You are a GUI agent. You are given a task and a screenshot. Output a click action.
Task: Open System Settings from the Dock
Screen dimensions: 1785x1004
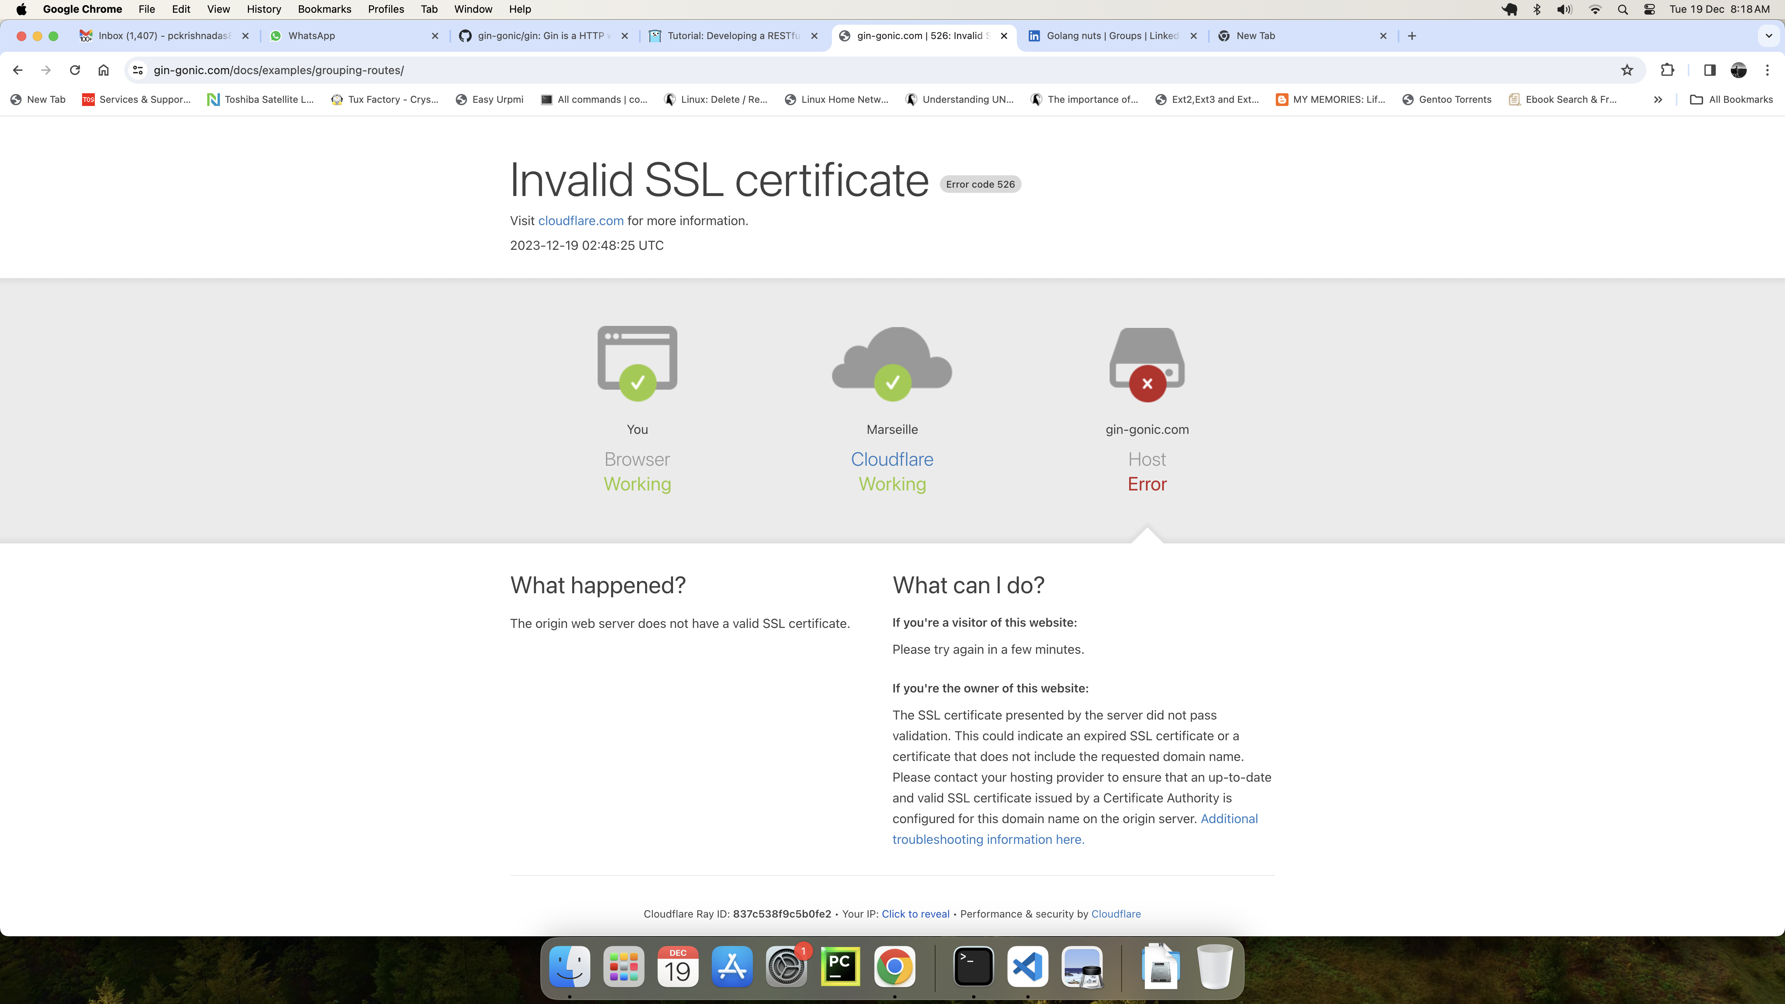786,967
